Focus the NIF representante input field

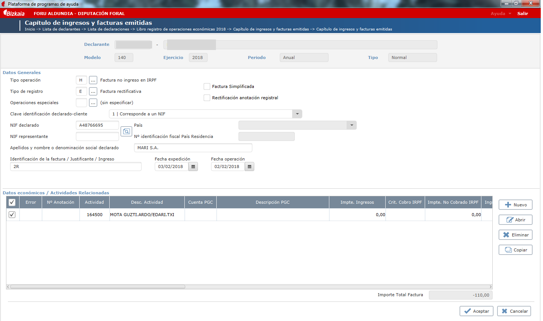point(97,136)
